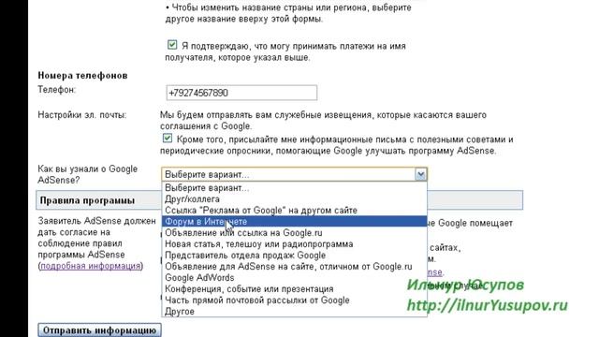The width and height of the screenshot is (599, 337).
Task: Select 'Часть прямой почтовой рассылки от Google'
Action: tap(294, 300)
